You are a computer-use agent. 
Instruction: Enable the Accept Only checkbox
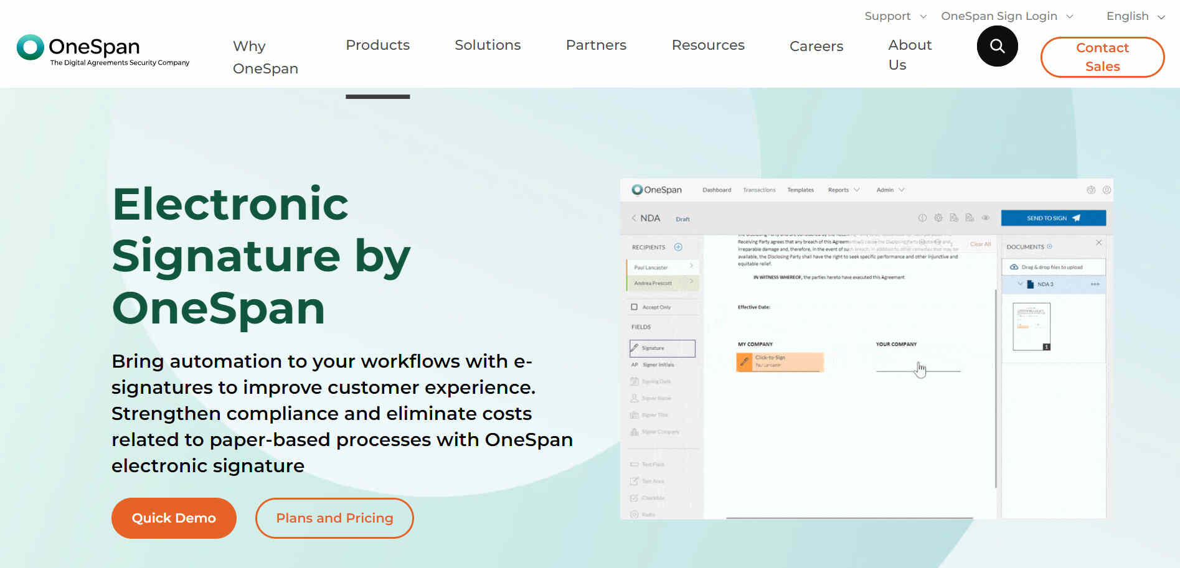pos(633,307)
